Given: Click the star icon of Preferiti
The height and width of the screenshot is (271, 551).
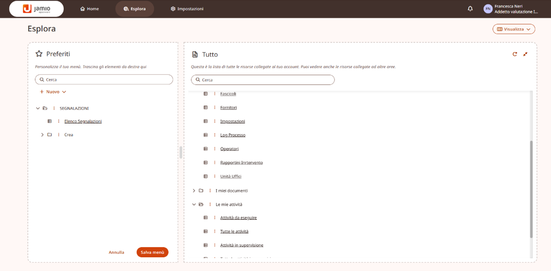Looking at the screenshot, I should 39,54.
